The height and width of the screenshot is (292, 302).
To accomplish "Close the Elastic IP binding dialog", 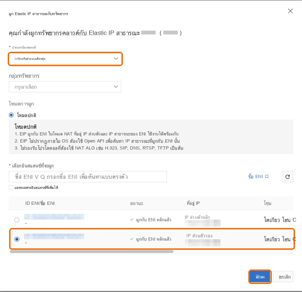I will pos(290,11).
